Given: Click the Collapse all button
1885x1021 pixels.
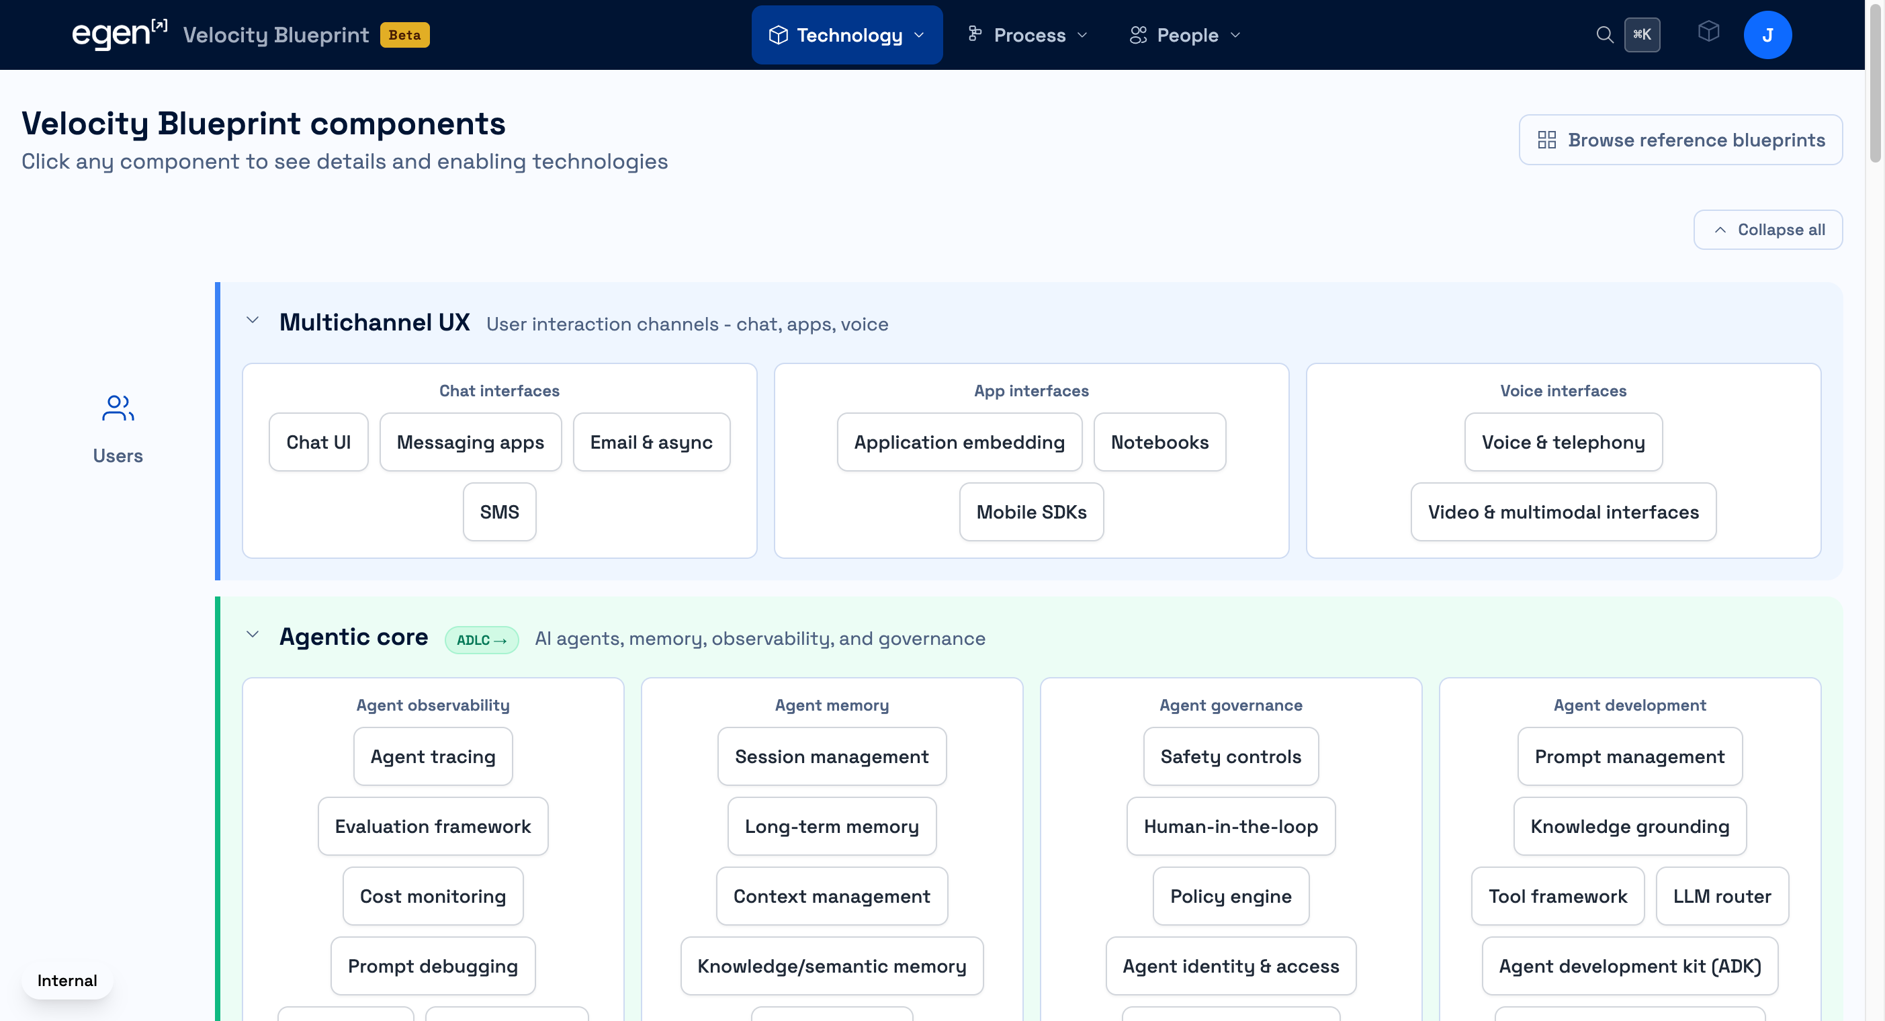Looking at the screenshot, I should pos(1767,230).
